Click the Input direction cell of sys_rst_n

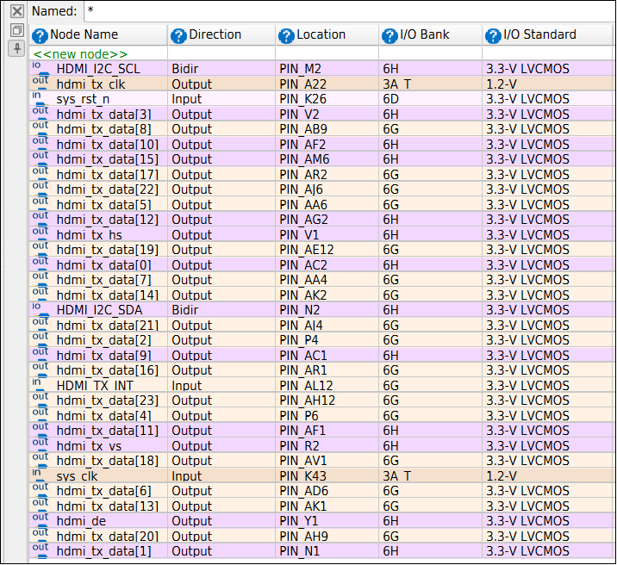coord(221,99)
